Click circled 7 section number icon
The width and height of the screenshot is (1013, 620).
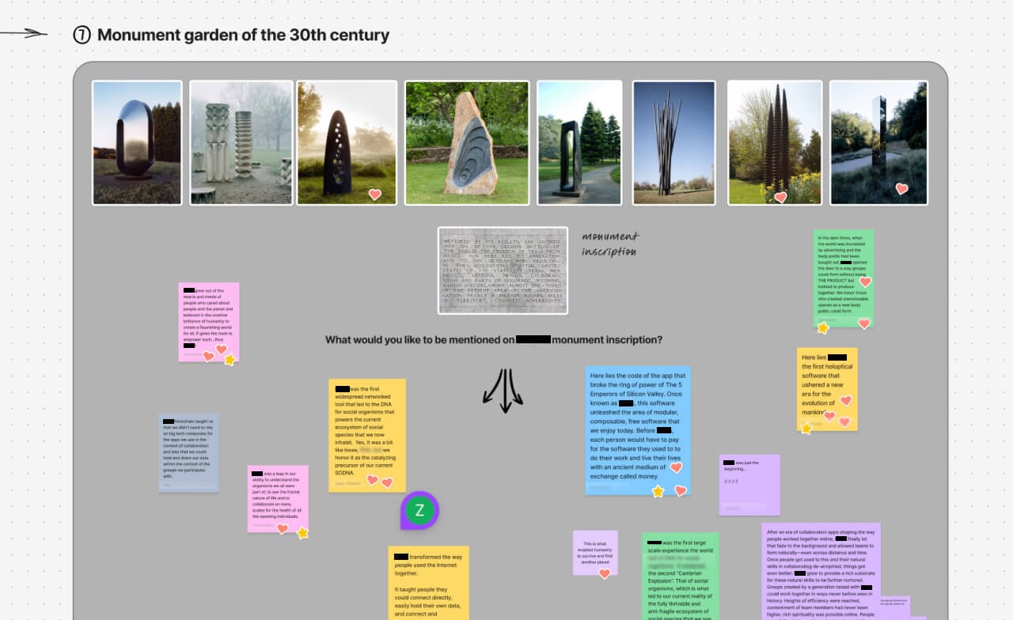[82, 35]
